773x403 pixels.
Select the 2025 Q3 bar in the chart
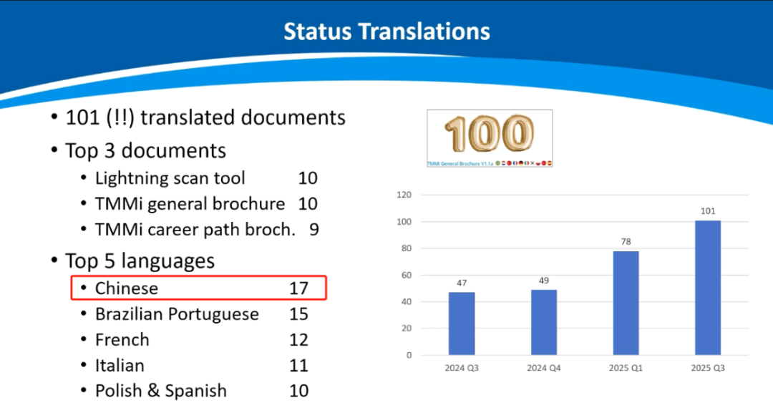[x=707, y=287]
